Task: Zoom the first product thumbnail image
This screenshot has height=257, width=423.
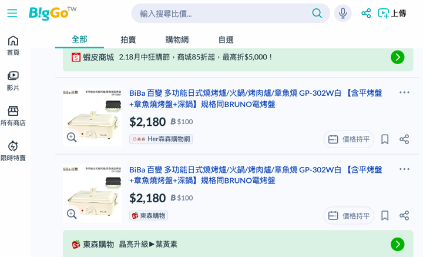Action: pyautogui.click(x=72, y=138)
